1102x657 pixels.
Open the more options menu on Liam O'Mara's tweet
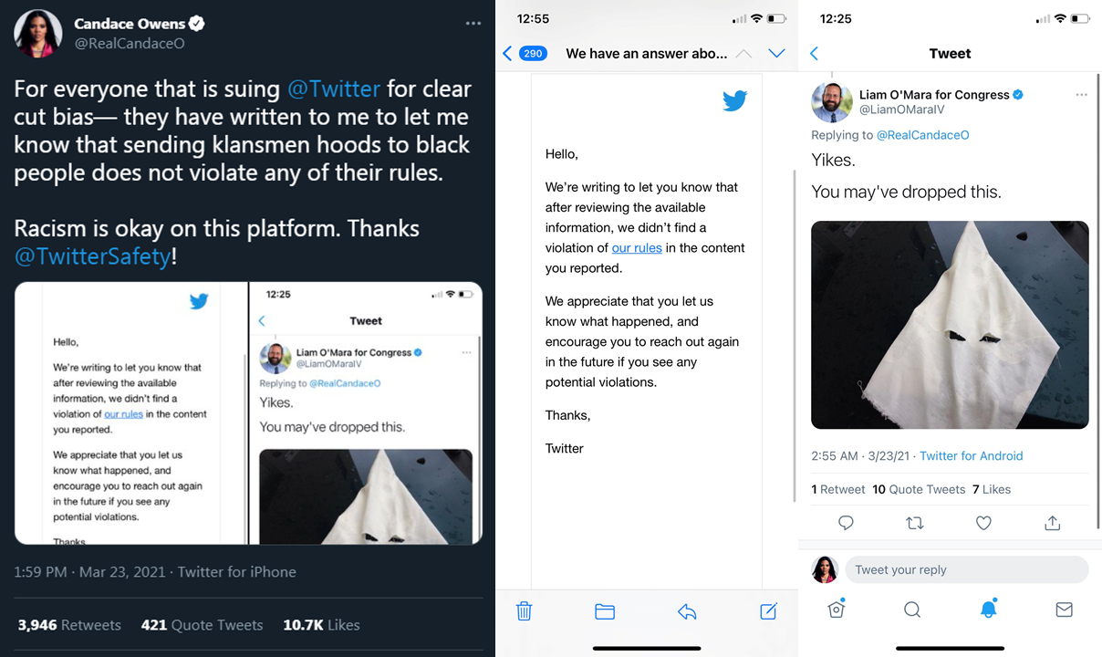tap(1081, 95)
